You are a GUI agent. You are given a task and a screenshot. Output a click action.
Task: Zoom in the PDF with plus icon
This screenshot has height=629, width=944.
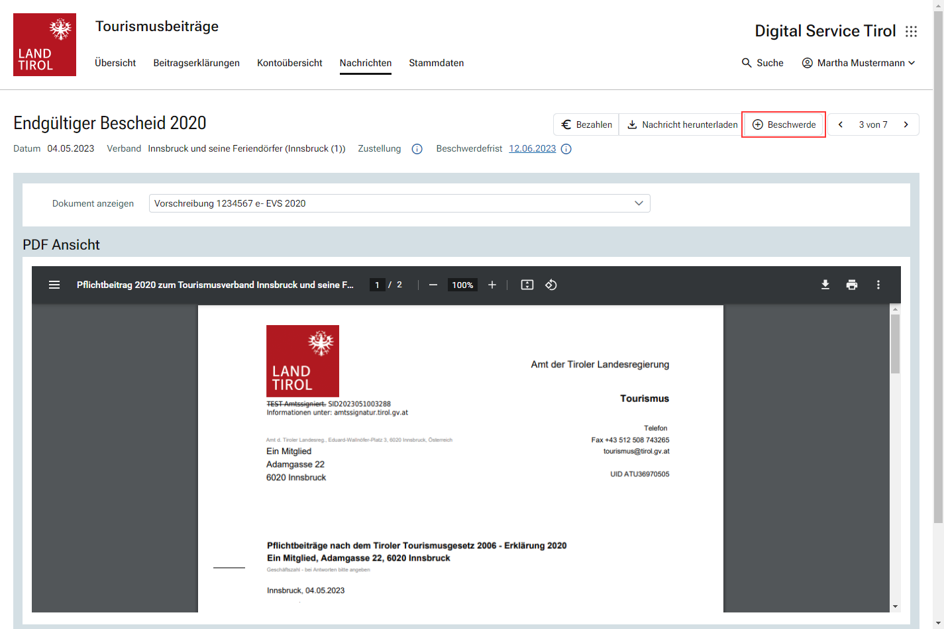[x=492, y=285]
